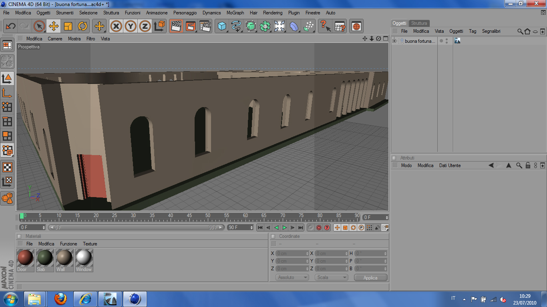Image resolution: width=547 pixels, height=307 pixels.
Task: Toggle the buona fortuna object visibility dots
Action: pos(446,41)
